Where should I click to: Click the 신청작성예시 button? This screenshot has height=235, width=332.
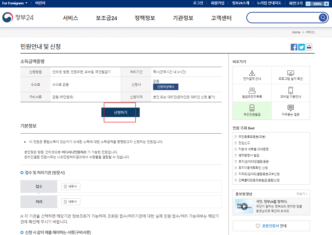[166, 87]
